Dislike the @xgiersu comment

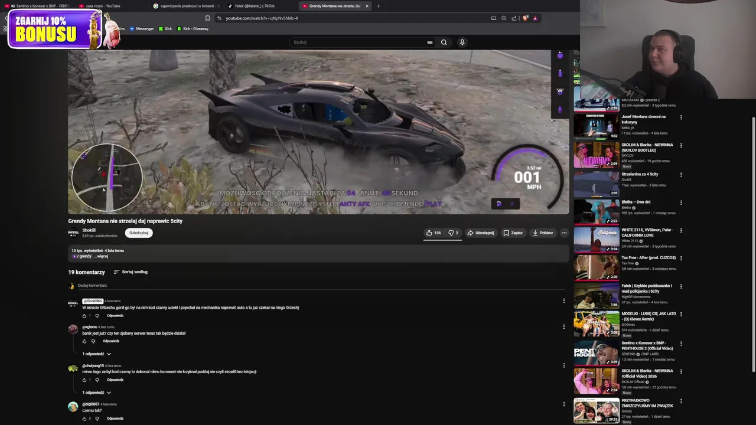pos(93,341)
